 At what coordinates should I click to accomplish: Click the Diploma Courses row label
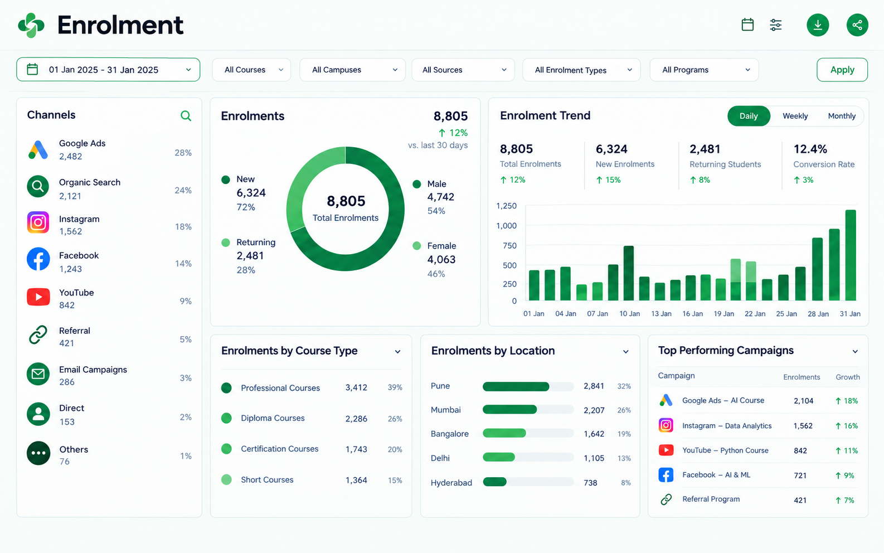point(273,418)
